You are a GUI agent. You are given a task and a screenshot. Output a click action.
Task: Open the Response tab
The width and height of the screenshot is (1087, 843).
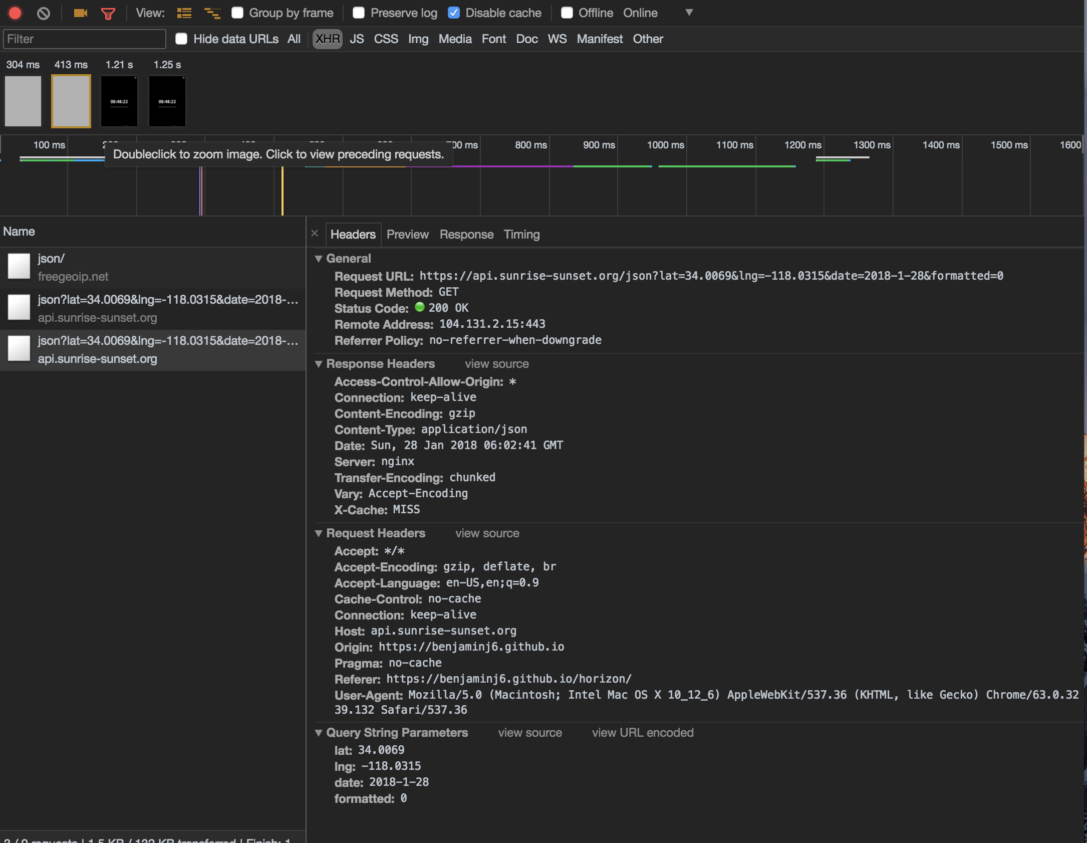coord(466,235)
